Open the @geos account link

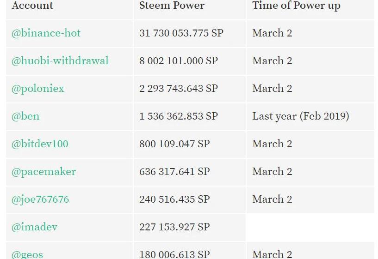[x=27, y=254]
